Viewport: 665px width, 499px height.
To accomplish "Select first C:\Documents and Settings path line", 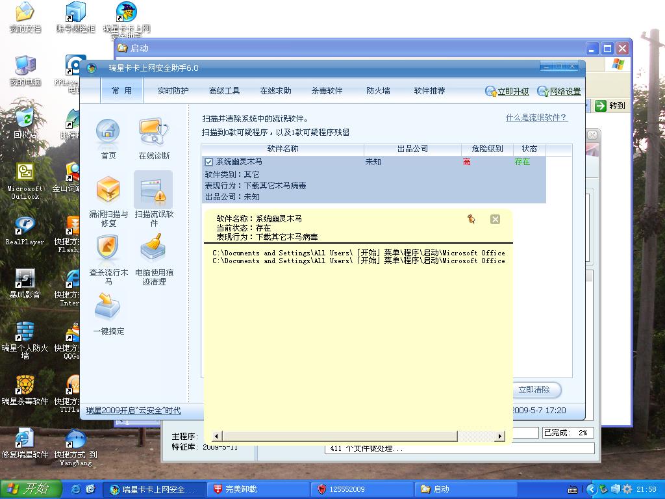I will (358, 253).
